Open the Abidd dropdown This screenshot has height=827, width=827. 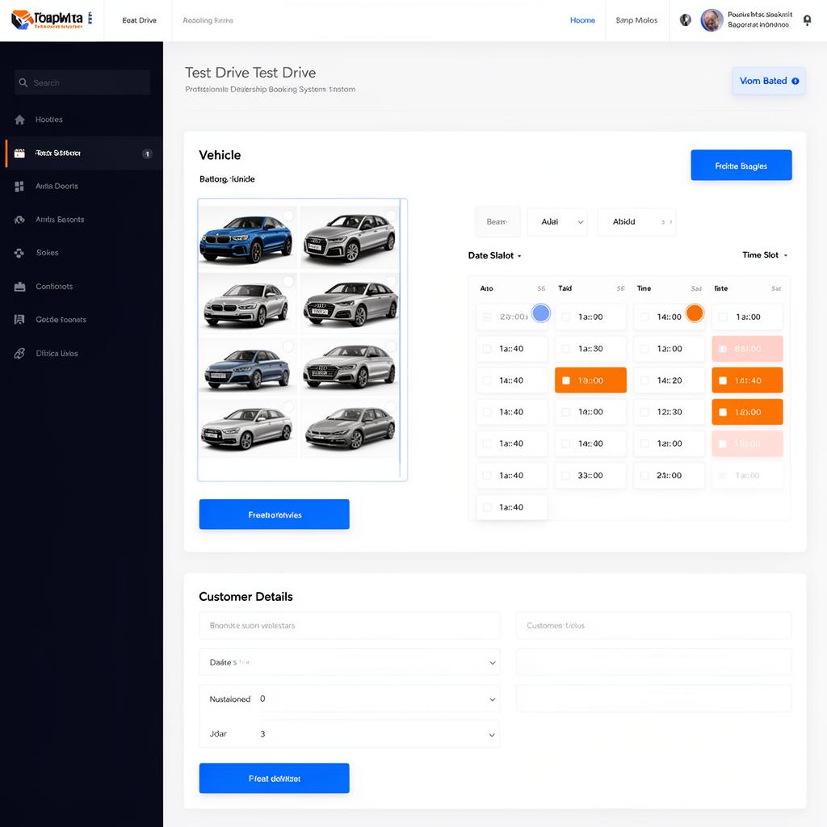(x=636, y=221)
